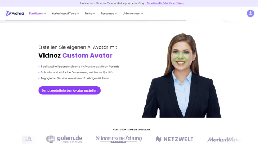Open the user account profile icon
The height and width of the screenshot is (147, 258).
click(250, 14)
